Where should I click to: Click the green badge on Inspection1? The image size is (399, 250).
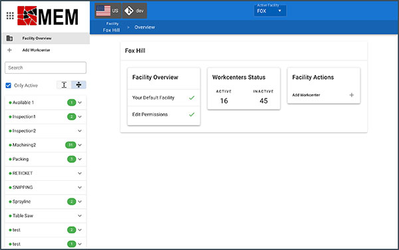coord(72,117)
